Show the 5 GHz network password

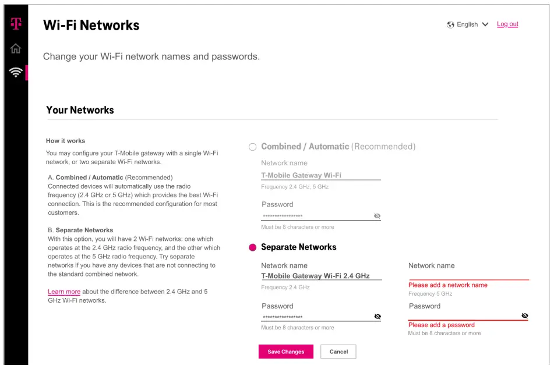(524, 315)
